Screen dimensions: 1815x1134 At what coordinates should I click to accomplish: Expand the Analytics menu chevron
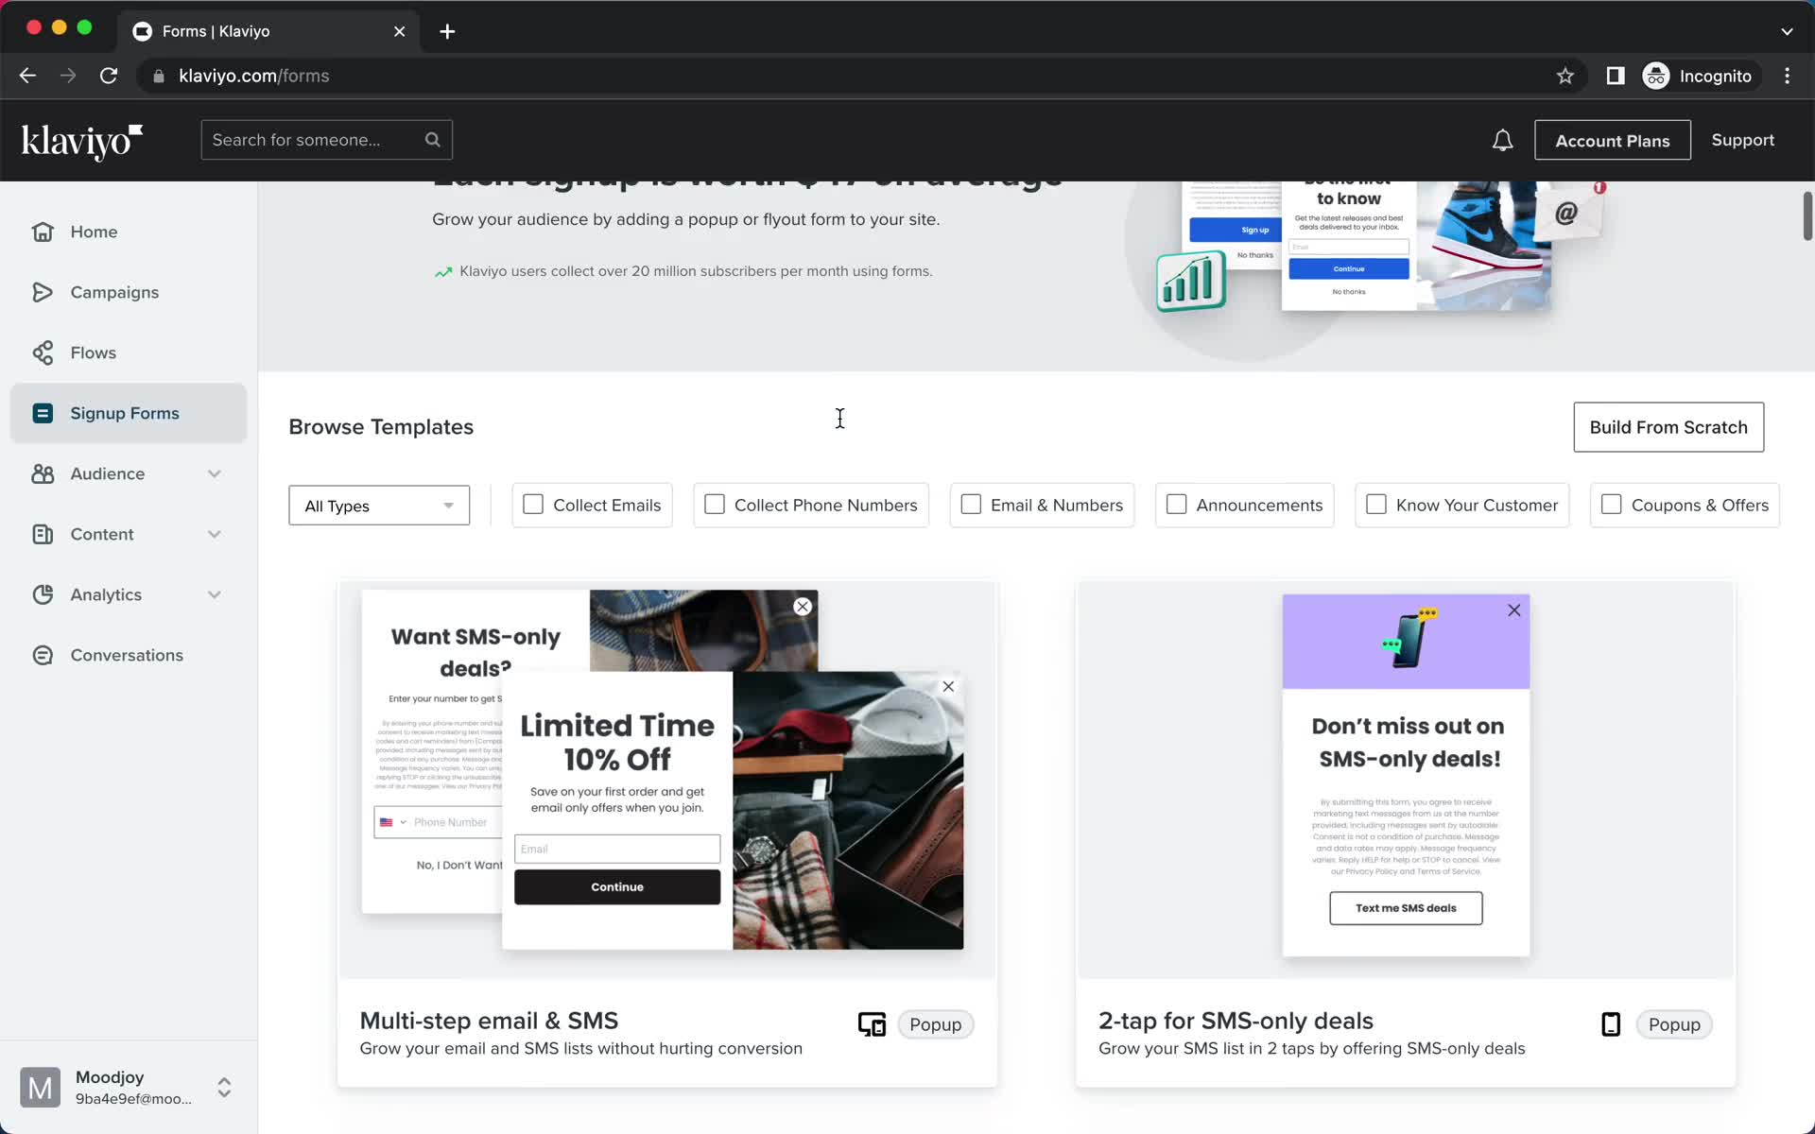pyautogui.click(x=215, y=594)
